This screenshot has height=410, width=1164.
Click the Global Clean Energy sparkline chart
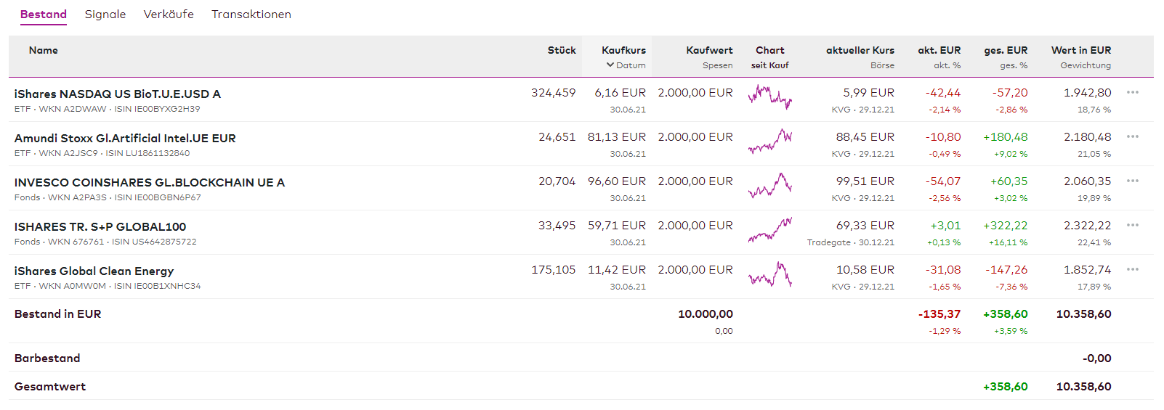click(x=769, y=274)
